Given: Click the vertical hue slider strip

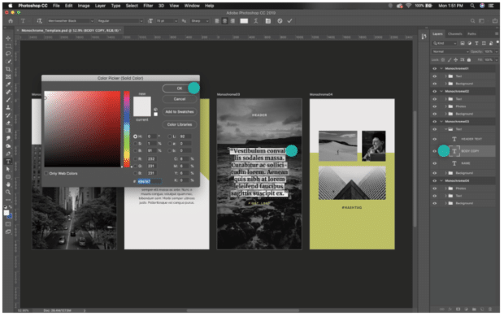Looking at the screenshot, I should [x=127, y=129].
